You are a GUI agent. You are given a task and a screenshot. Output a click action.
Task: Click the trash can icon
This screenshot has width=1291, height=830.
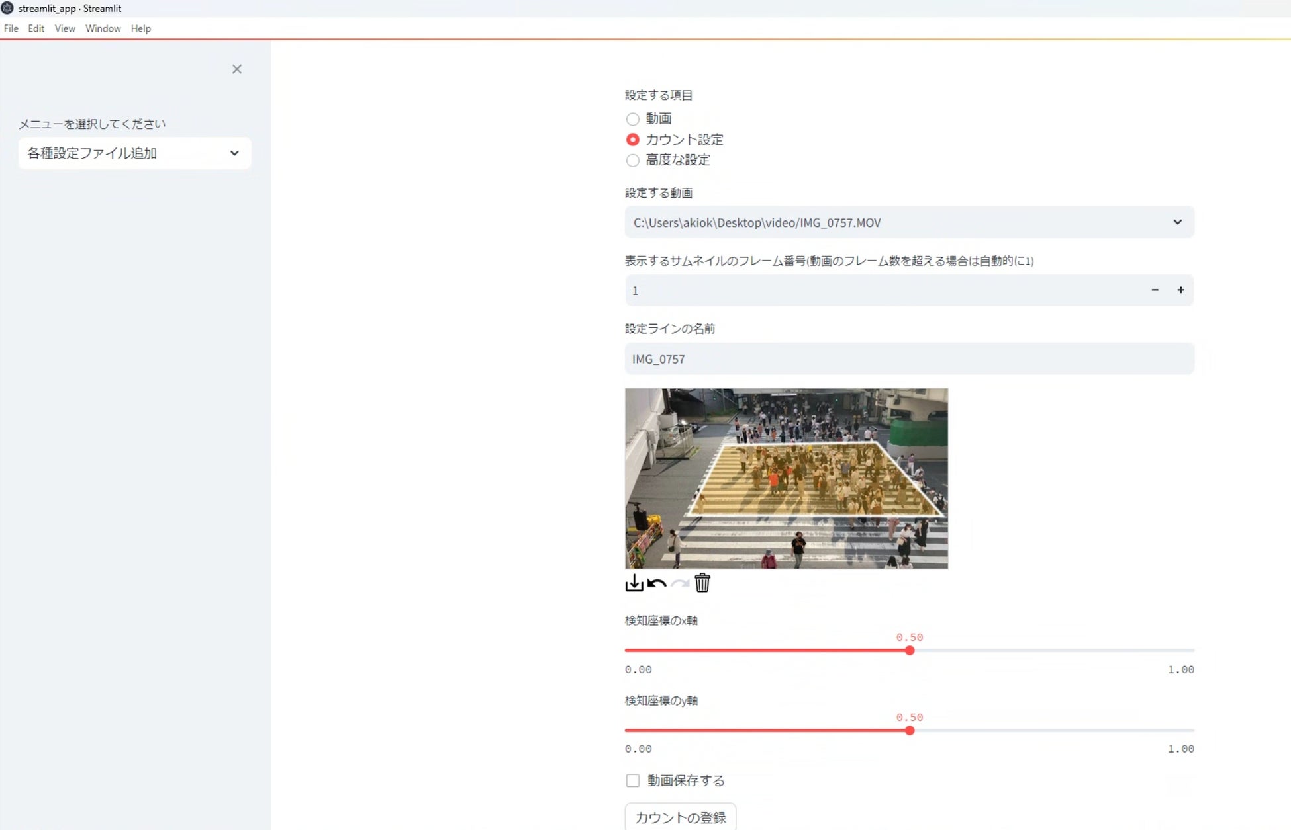coord(702,583)
